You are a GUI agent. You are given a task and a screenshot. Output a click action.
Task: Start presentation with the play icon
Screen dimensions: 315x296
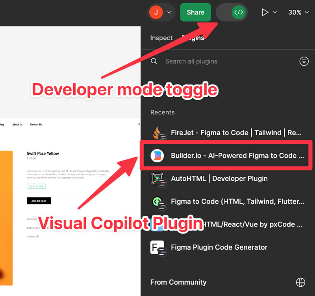265,13
